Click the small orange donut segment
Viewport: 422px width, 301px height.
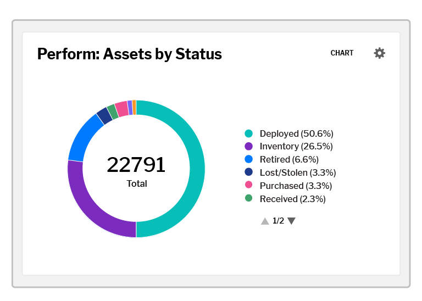point(134,107)
